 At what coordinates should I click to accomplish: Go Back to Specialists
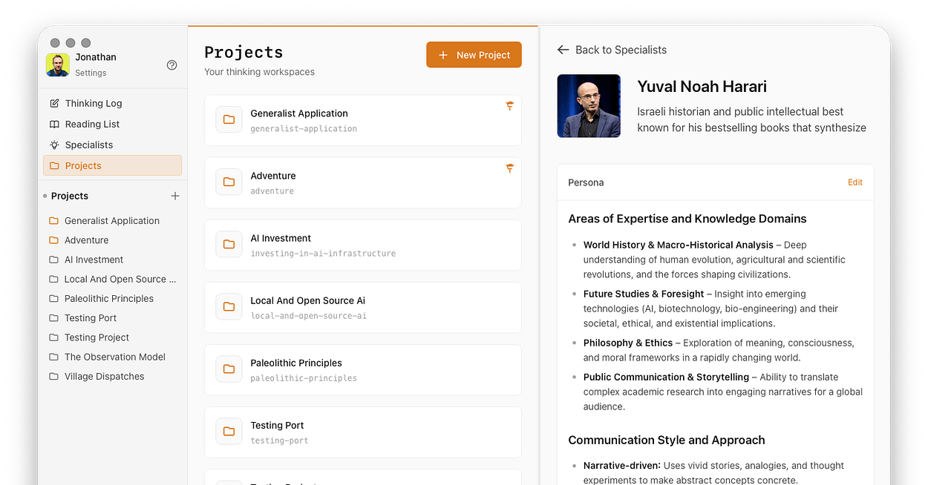point(612,50)
